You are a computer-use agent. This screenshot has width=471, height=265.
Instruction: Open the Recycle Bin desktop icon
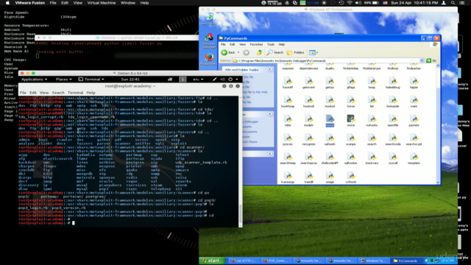coord(209,19)
